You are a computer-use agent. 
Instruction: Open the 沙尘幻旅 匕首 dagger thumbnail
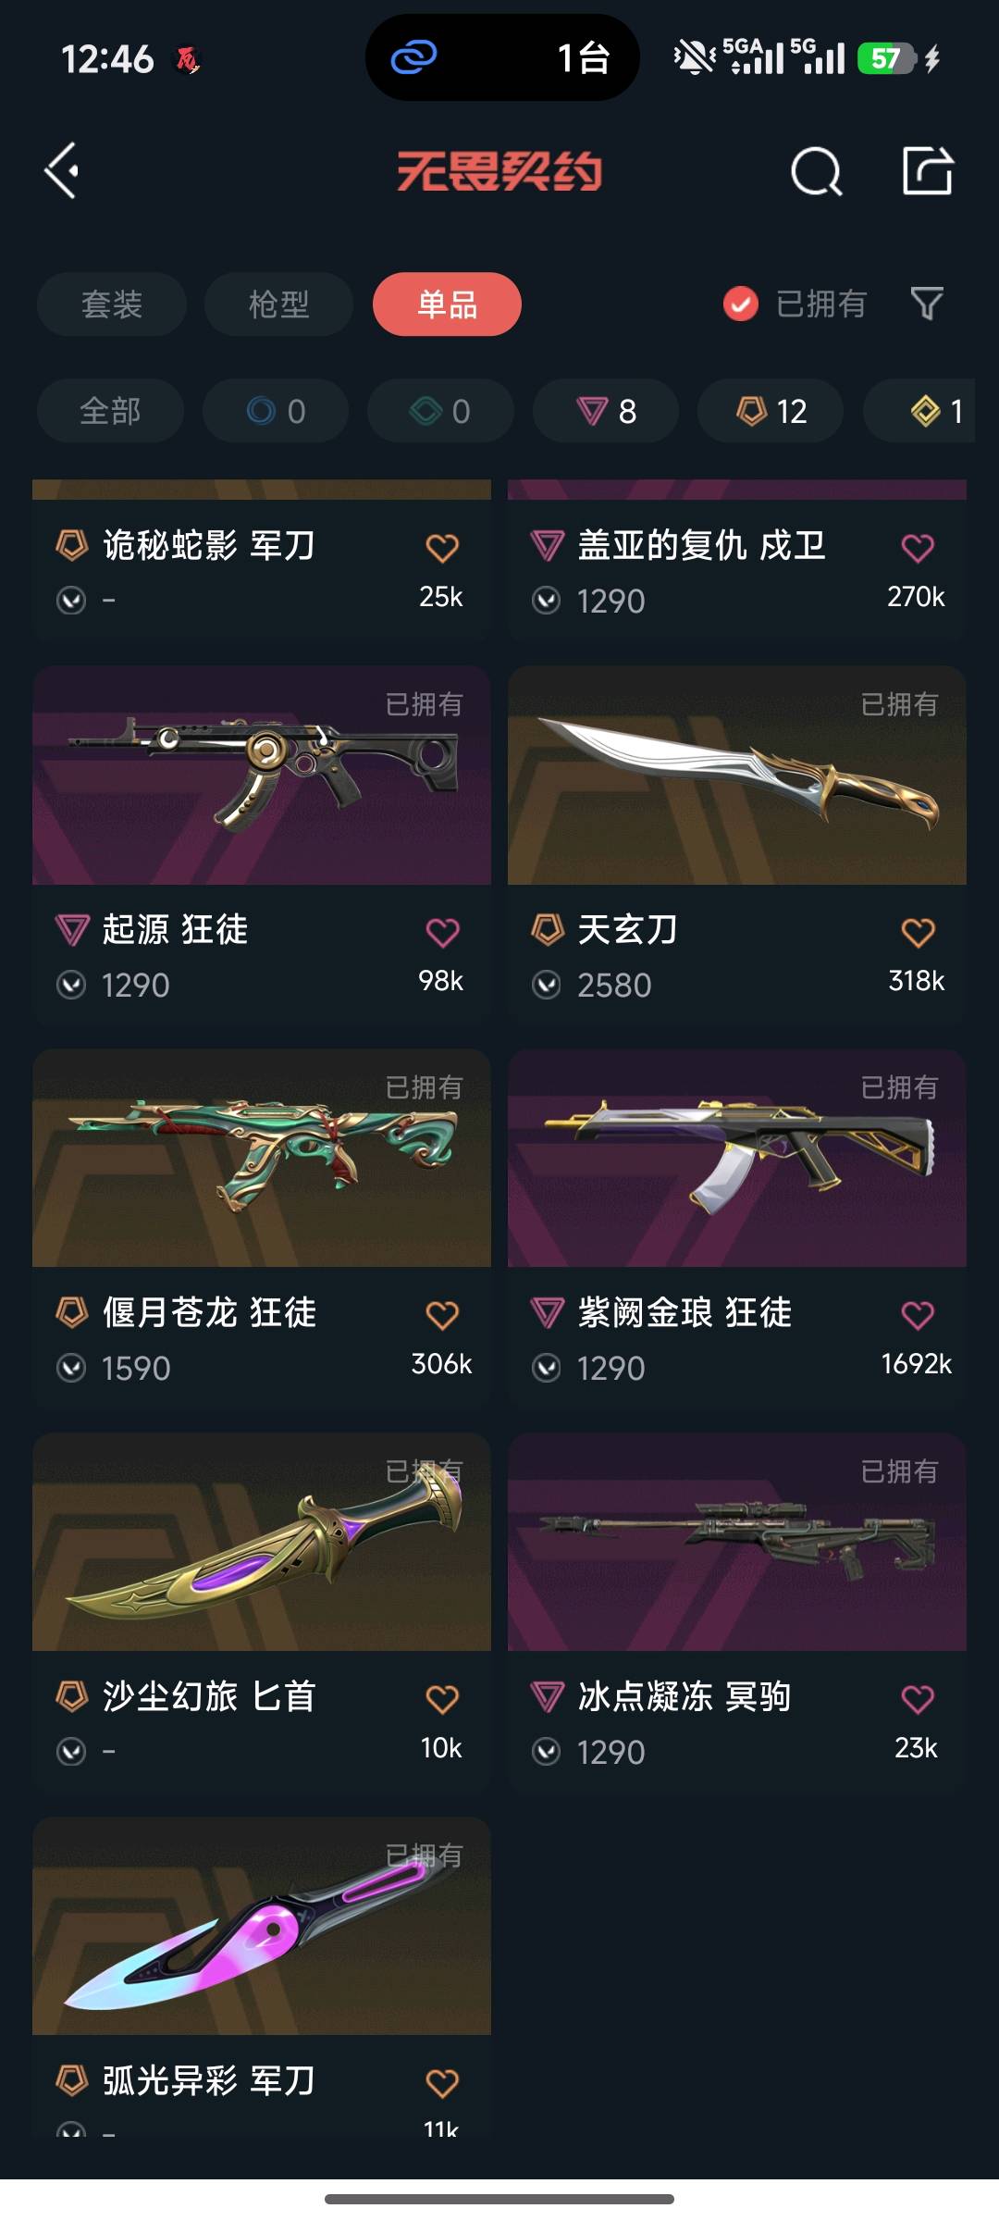click(x=262, y=1542)
